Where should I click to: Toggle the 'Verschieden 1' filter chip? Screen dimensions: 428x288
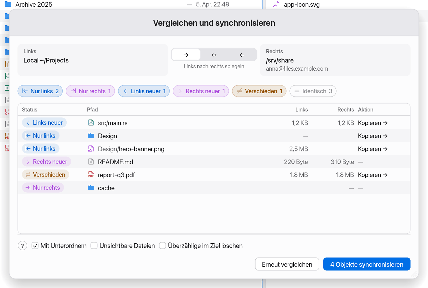point(259,91)
